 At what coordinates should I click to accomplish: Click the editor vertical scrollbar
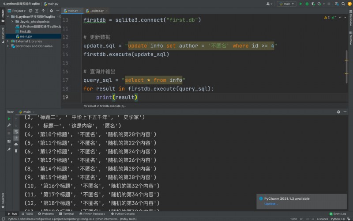click(346, 67)
